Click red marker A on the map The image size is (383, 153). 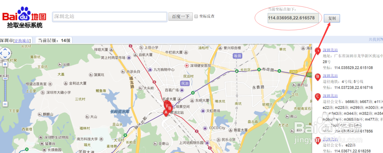[165, 113]
